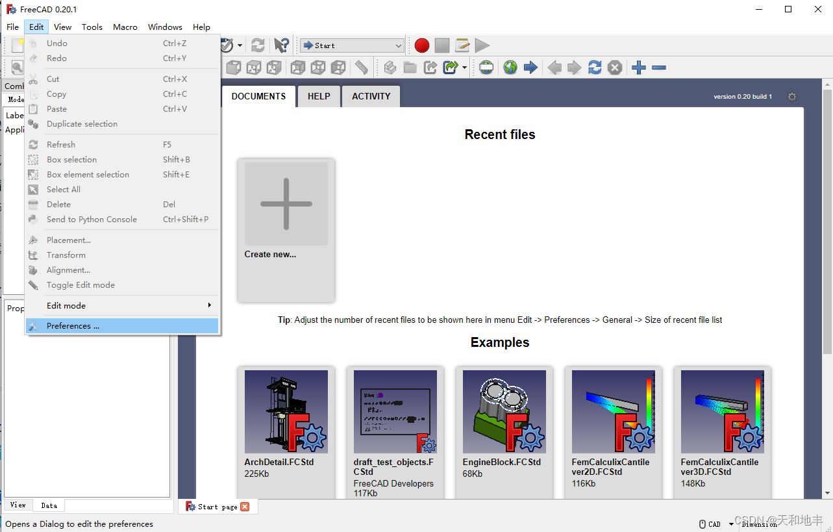Image resolution: width=833 pixels, height=532 pixels.
Task: Open the draft_test_objects.FCStd example
Action: point(395,432)
